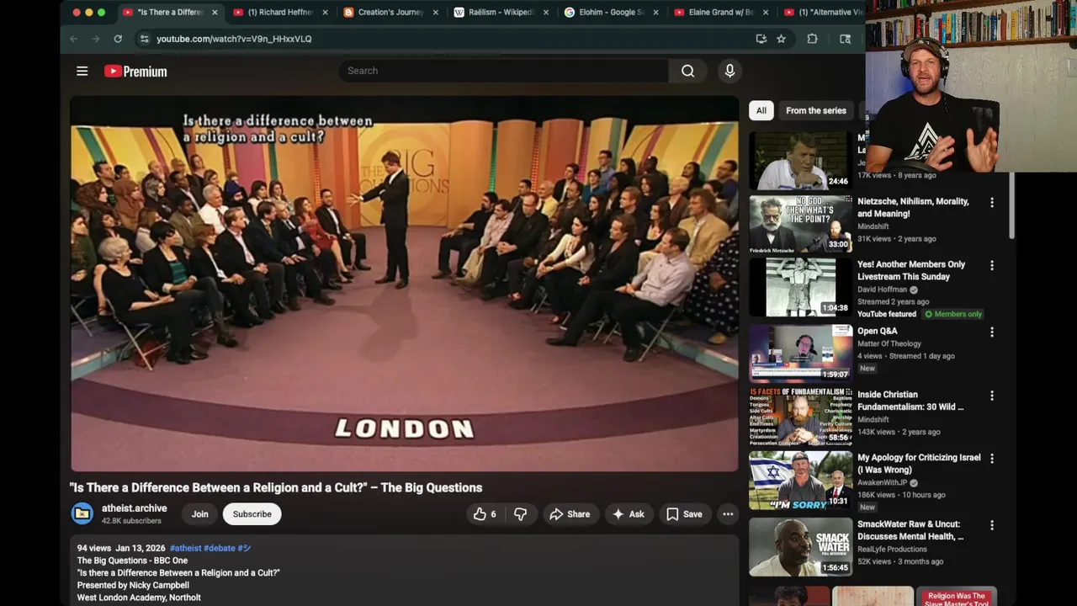Open the extensions puzzle icon
This screenshot has height=606, width=1077.
[x=812, y=39]
